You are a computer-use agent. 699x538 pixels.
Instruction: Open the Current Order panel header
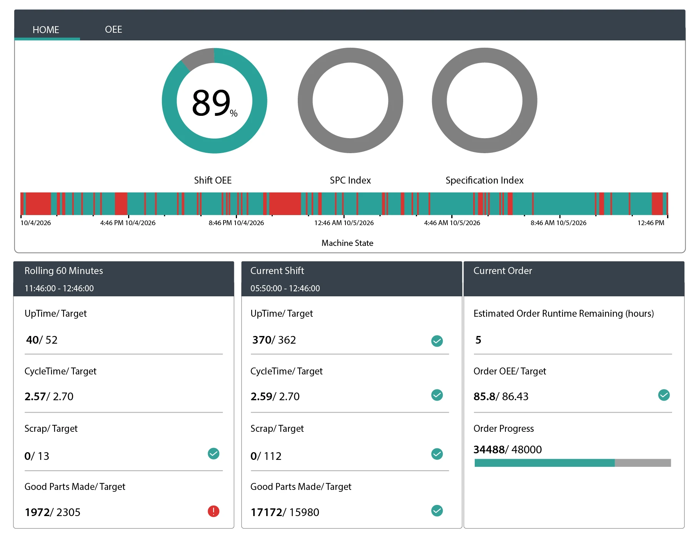coord(574,279)
